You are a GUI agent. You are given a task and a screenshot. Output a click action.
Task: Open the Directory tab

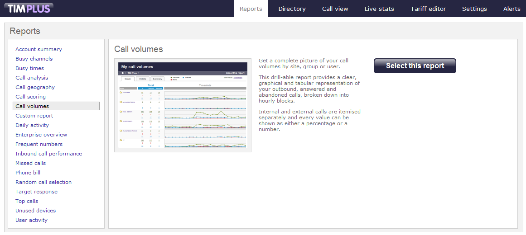[292, 9]
